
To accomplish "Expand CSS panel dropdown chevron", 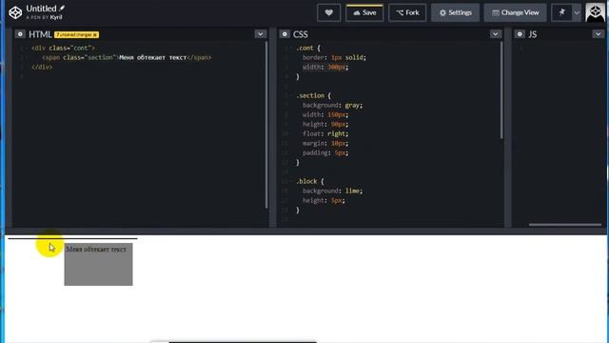I will (x=495, y=34).
